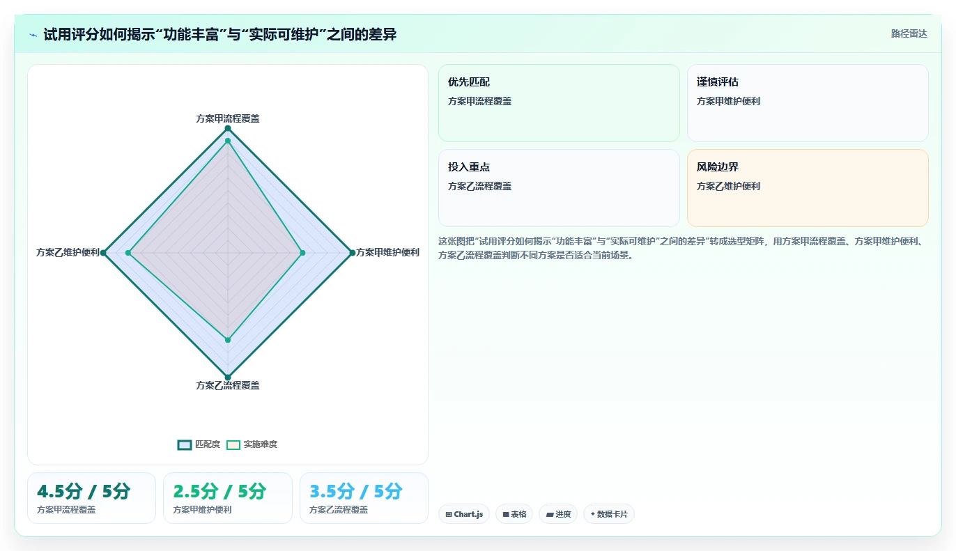This screenshot has height=551, width=956.
Task: Open the orange 风险边界 card
Action: click(808, 188)
